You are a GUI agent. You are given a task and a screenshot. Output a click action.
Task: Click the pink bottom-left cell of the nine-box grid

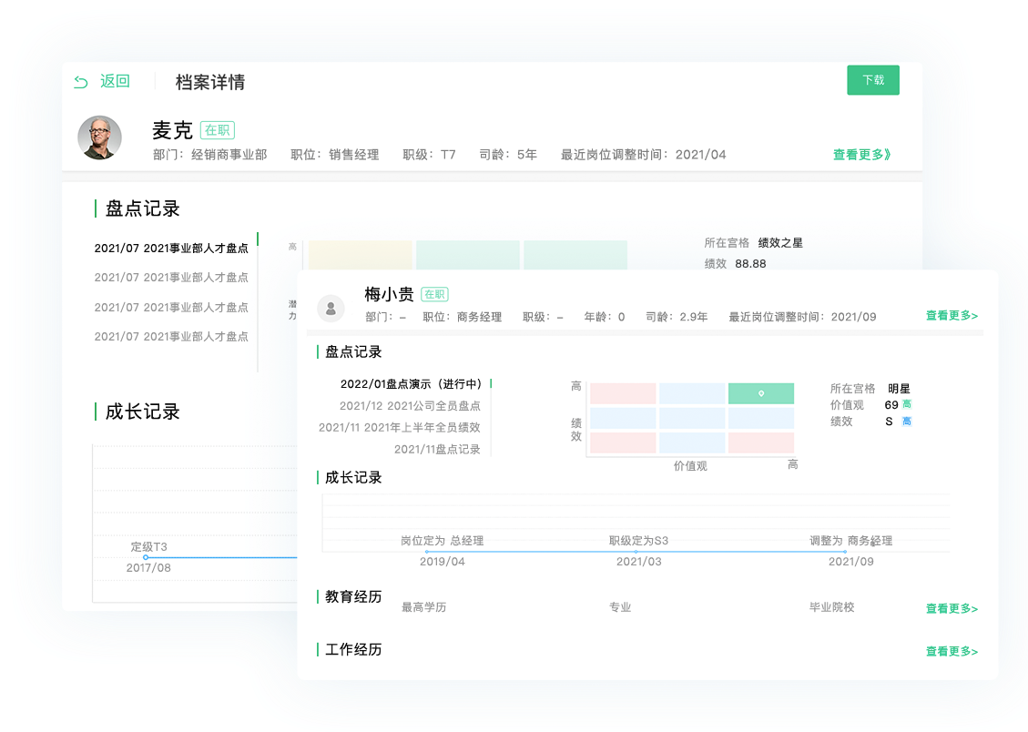coord(625,441)
